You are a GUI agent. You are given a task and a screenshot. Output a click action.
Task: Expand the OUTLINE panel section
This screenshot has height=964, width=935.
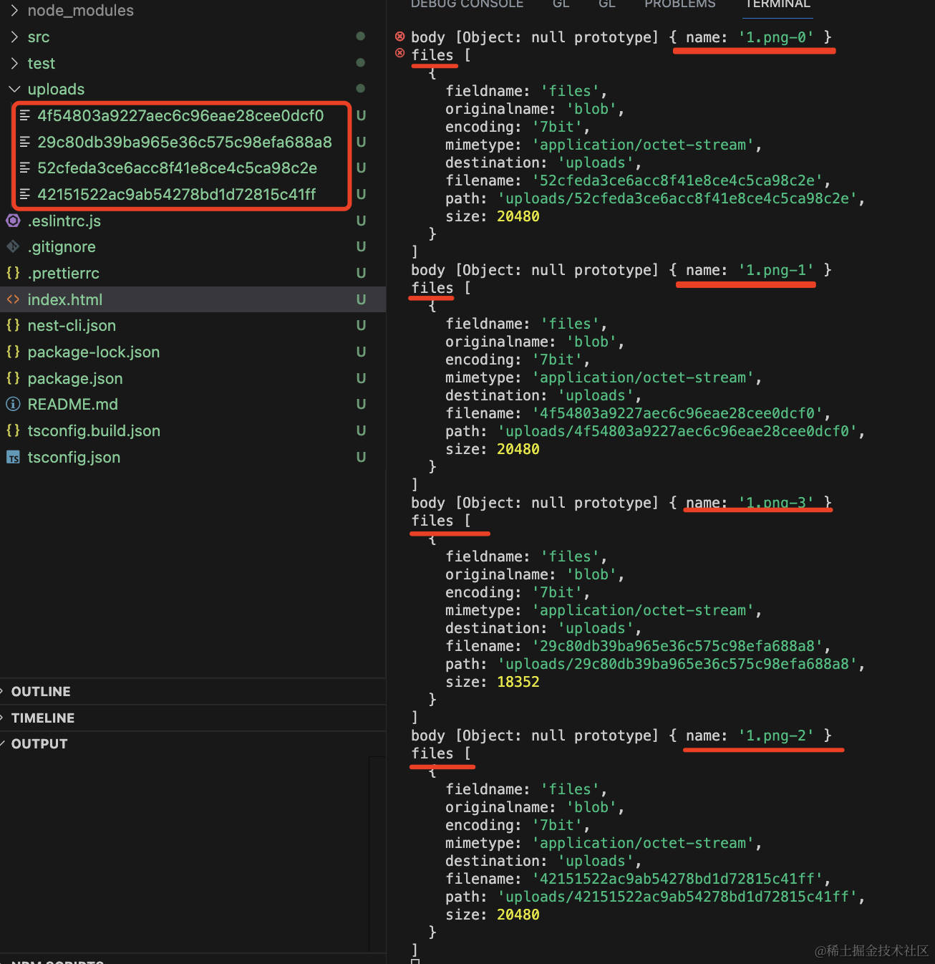[x=40, y=692]
